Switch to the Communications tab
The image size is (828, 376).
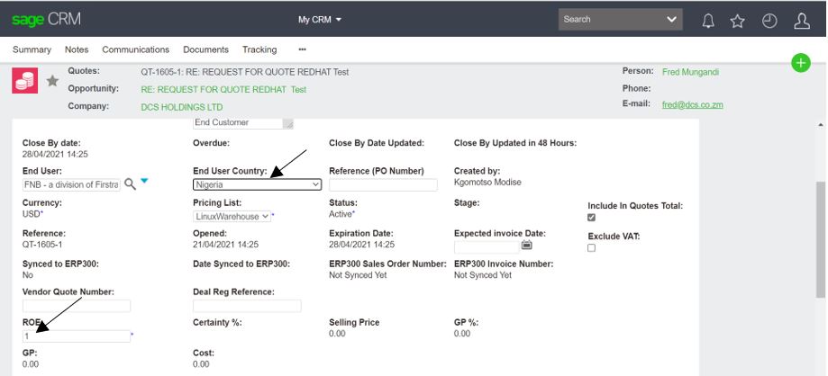[x=135, y=49]
